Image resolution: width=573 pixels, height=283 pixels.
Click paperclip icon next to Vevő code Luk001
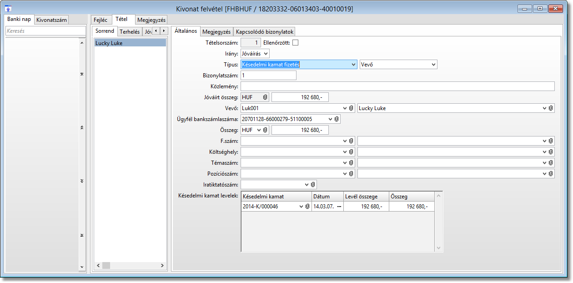point(352,108)
